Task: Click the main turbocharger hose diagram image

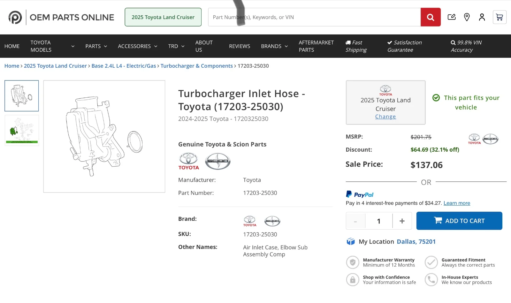Action: 104,136
